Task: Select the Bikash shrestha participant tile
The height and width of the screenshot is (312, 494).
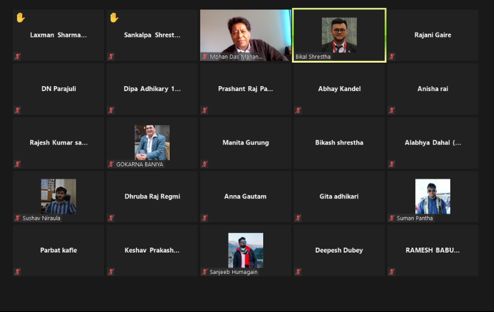Action: tap(339, 143)
